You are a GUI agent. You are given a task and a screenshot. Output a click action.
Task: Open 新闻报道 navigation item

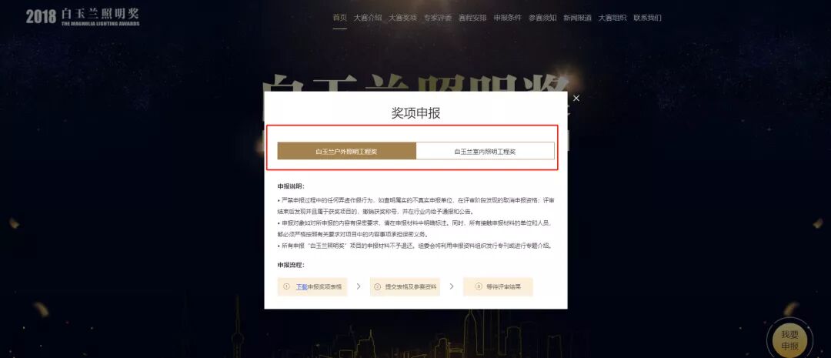pyautogui.click(x=578, y=18)
